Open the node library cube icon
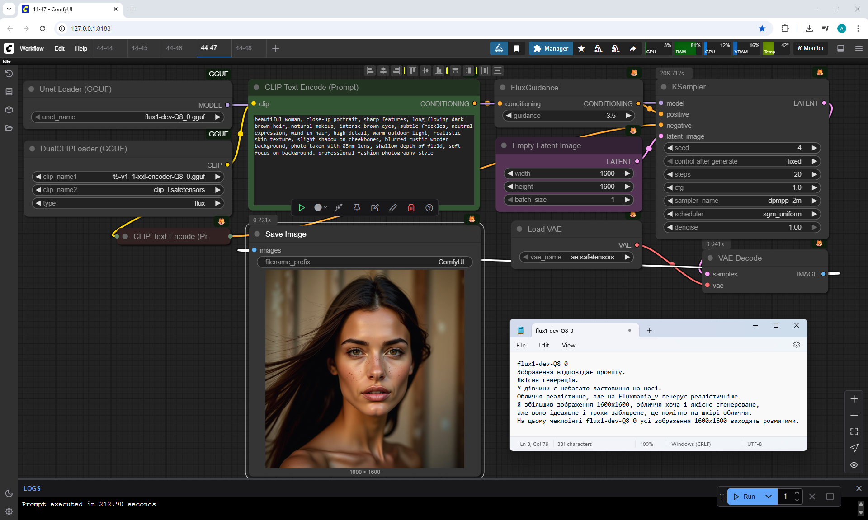This screenshot has height=520, width=868. (9, 110)
